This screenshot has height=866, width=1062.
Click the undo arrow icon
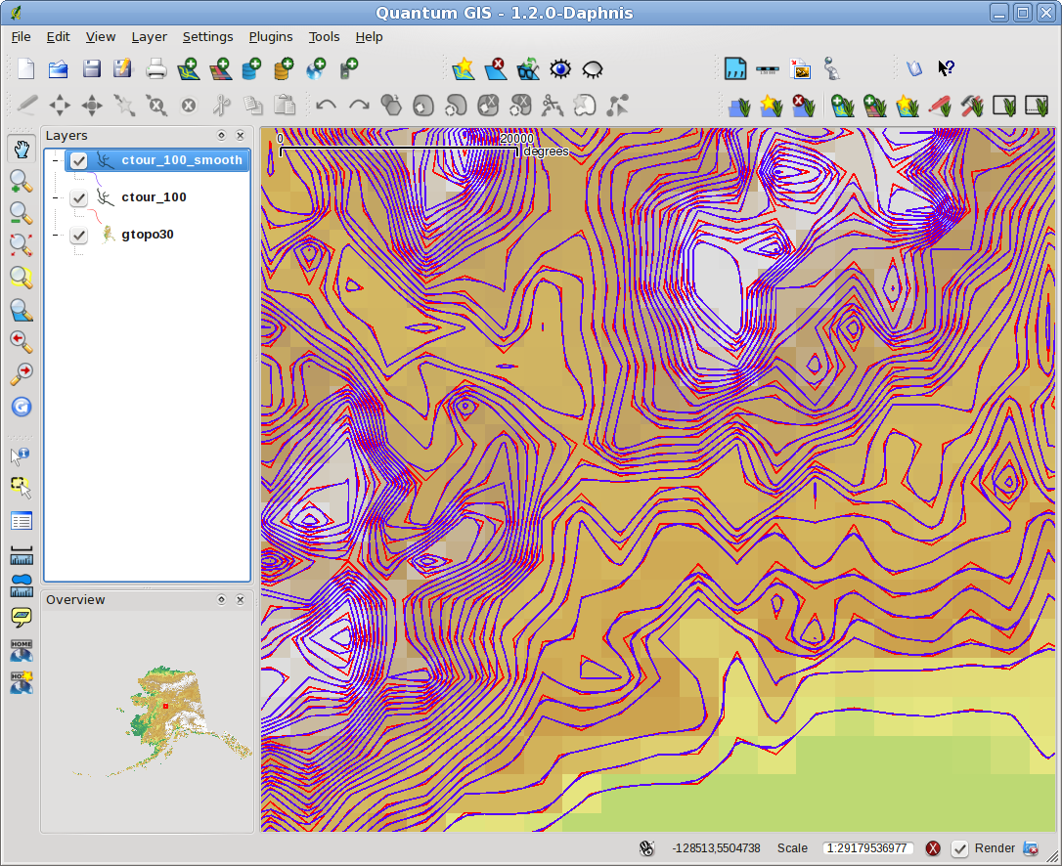tap(327, 105)
